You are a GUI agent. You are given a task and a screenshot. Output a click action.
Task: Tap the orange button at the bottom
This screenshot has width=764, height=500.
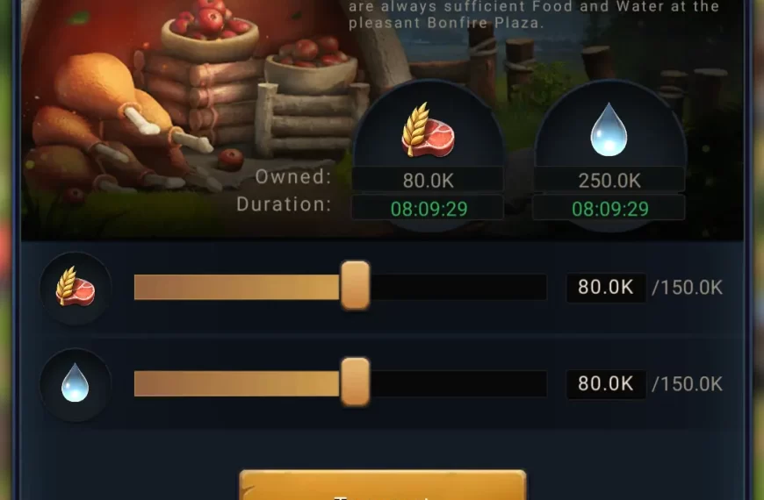(383, 485)
